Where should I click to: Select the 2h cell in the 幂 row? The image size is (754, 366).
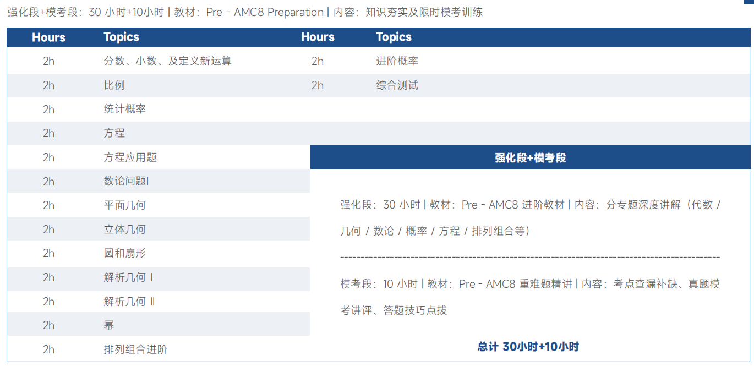pos(49,325)
